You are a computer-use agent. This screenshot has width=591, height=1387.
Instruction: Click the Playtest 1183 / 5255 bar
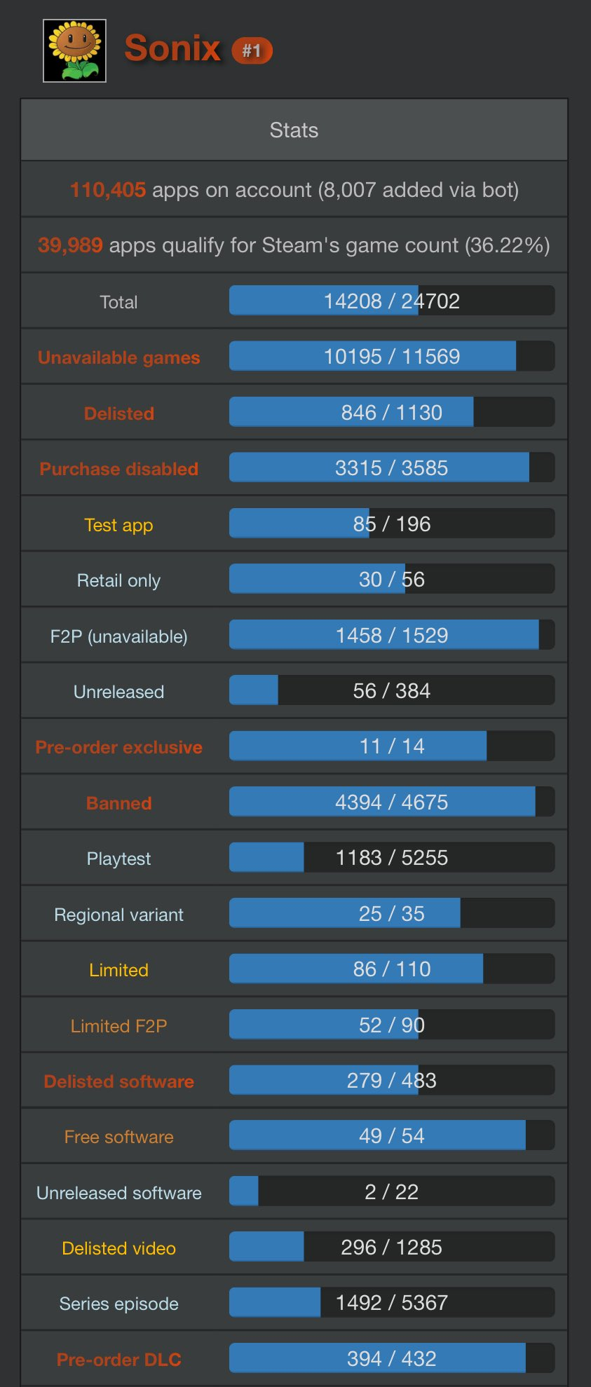391,858
